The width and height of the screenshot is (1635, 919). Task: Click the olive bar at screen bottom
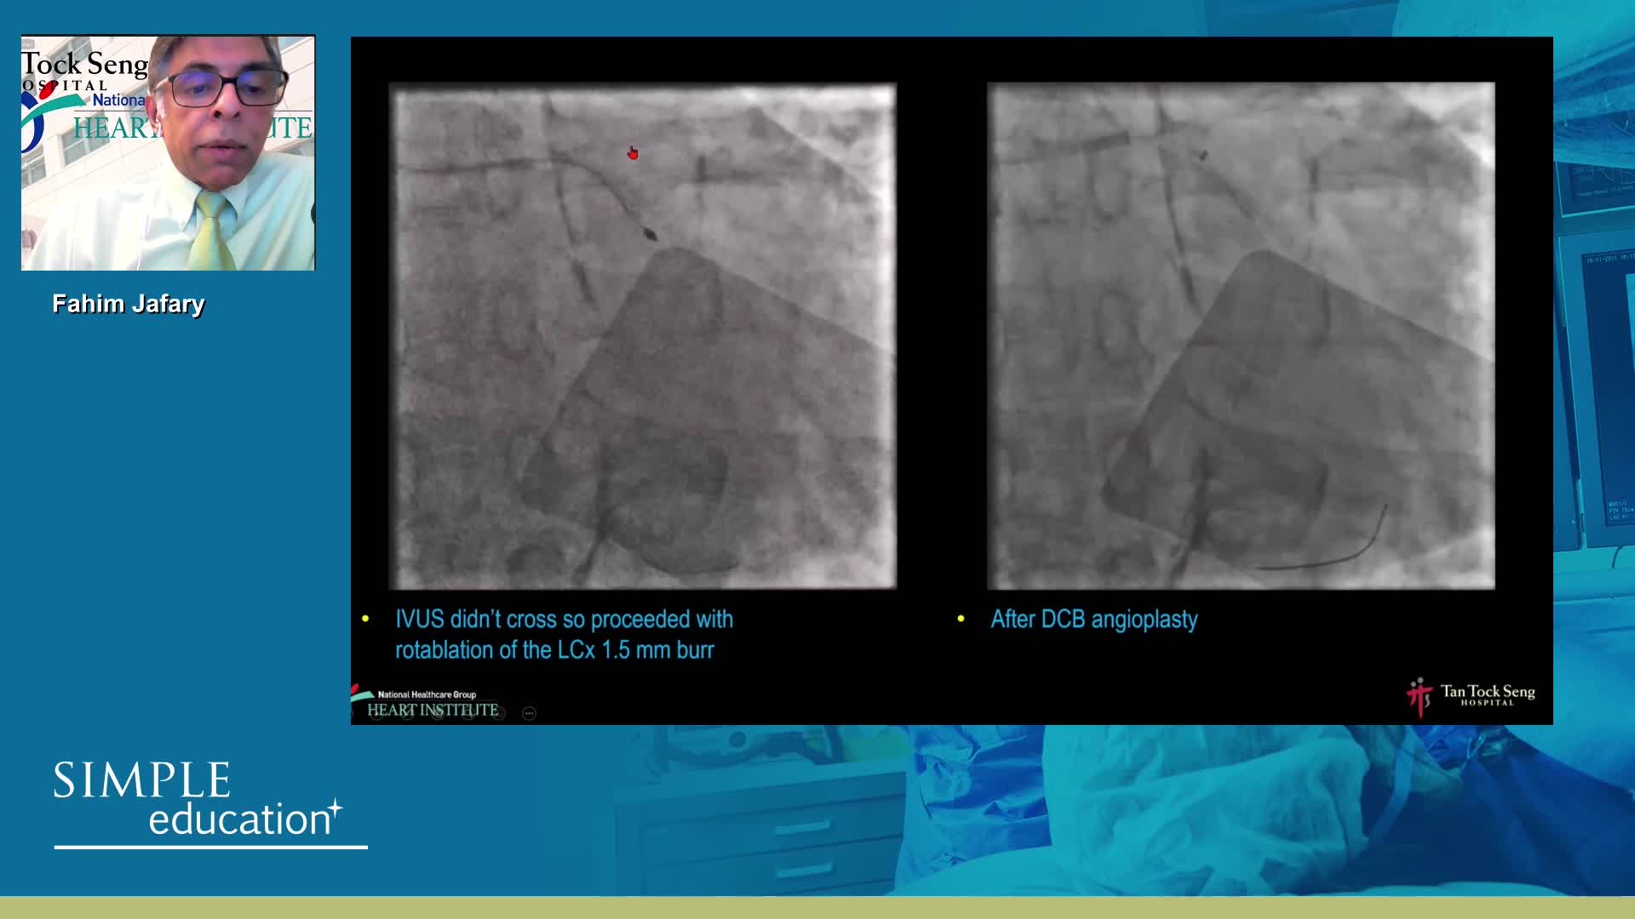817,907
